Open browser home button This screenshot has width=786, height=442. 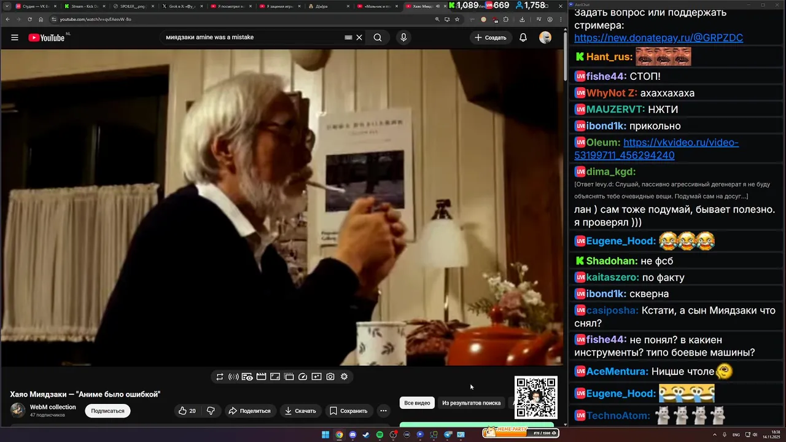(x=41, y=19)
